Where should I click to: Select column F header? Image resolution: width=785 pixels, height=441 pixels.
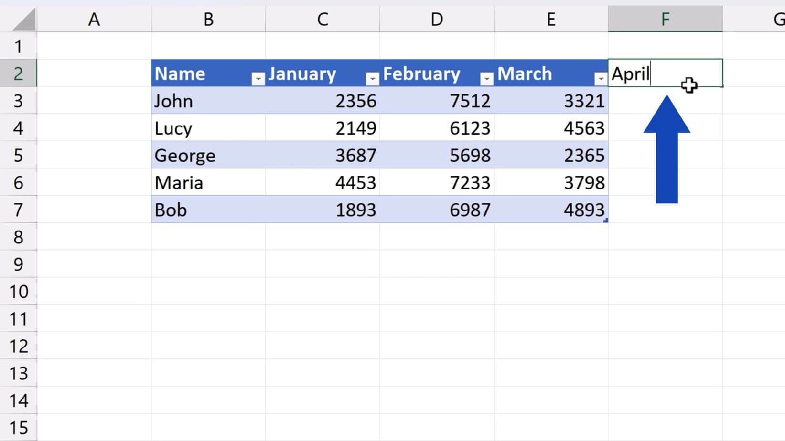(x=665, y=19)
